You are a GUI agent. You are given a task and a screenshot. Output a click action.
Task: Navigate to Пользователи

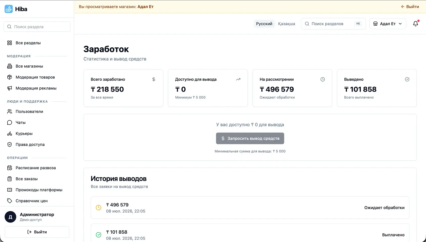tap(37, 111)
